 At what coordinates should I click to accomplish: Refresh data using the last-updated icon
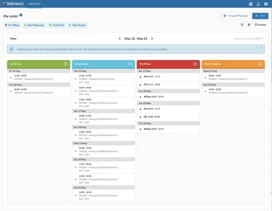[263, 39]
